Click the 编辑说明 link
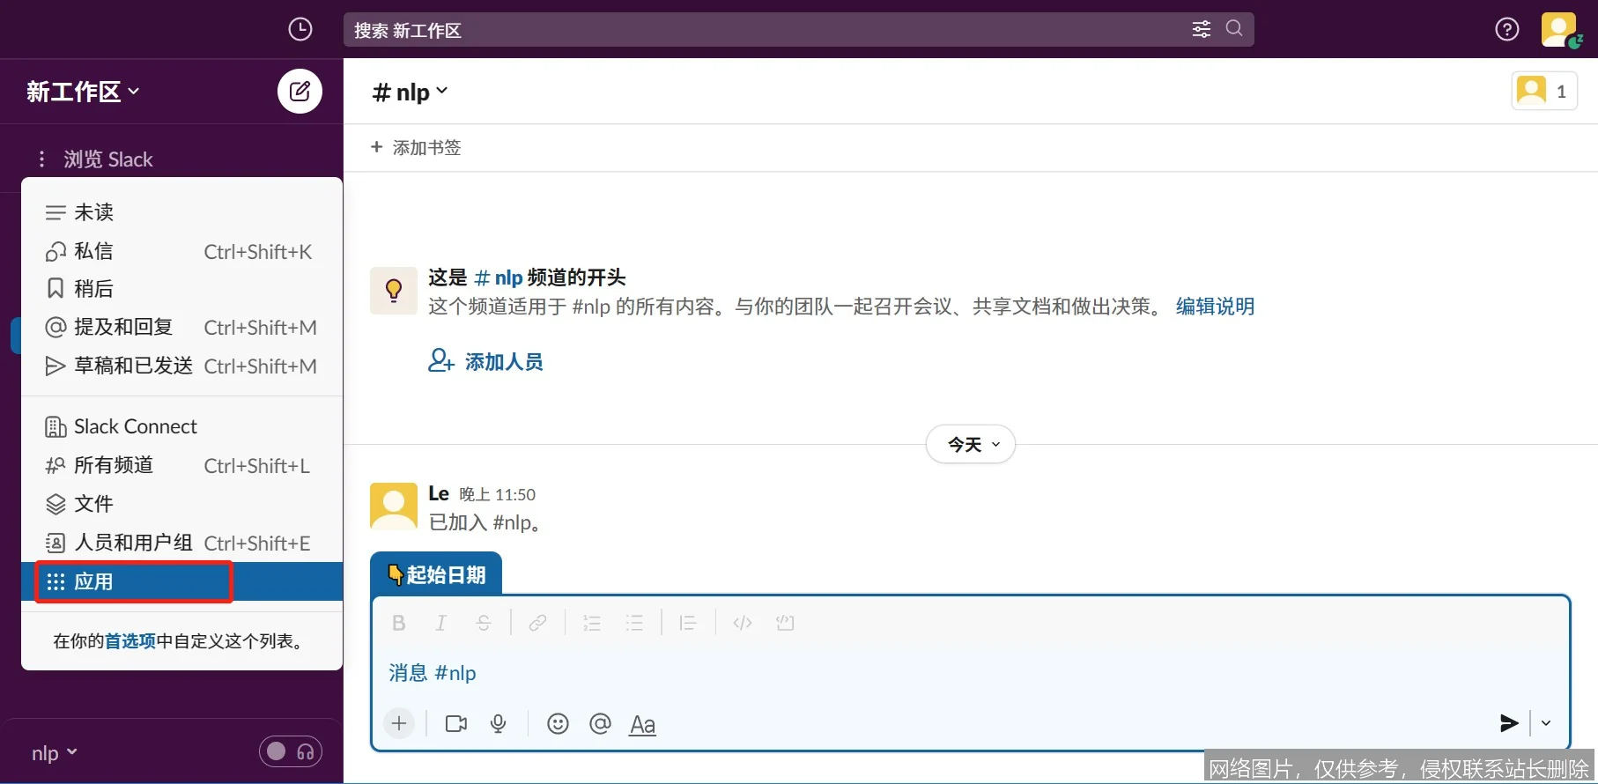This screenshot has height=784, width=1598. [x=1215, y=307]
